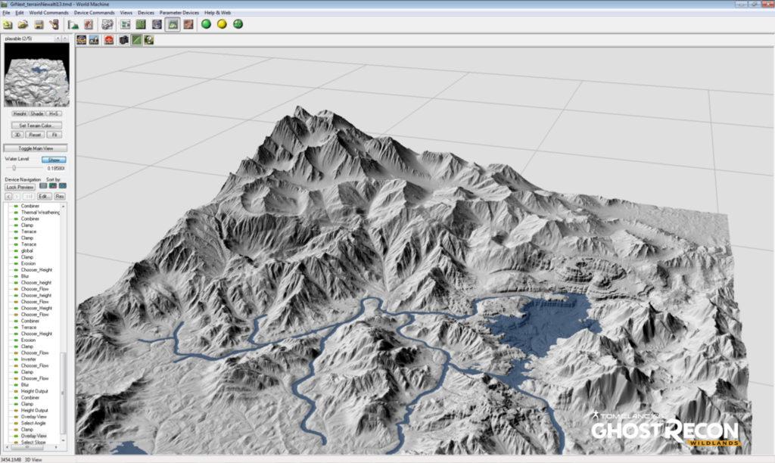Click the last green build sphere
775x463 pixels.
(238, 23)
